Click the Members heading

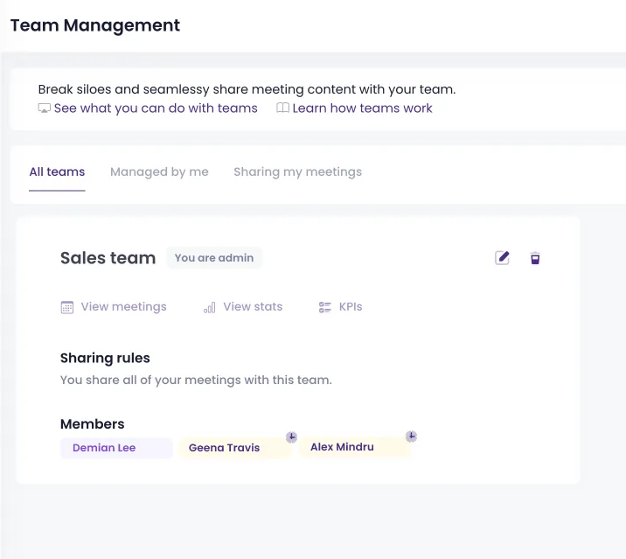coord(92,424)
